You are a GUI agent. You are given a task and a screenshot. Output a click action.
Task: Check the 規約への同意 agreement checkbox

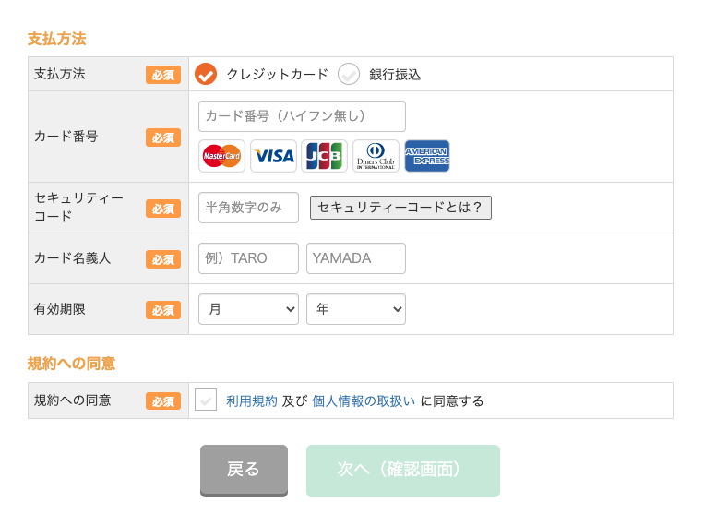click(x=206, y=400)
